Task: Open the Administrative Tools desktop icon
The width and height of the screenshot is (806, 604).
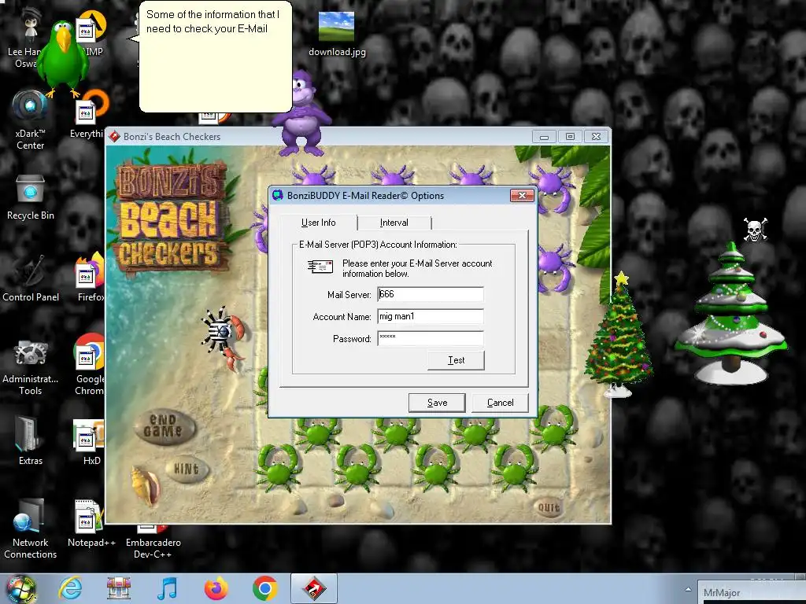Action: pos(31,366)
